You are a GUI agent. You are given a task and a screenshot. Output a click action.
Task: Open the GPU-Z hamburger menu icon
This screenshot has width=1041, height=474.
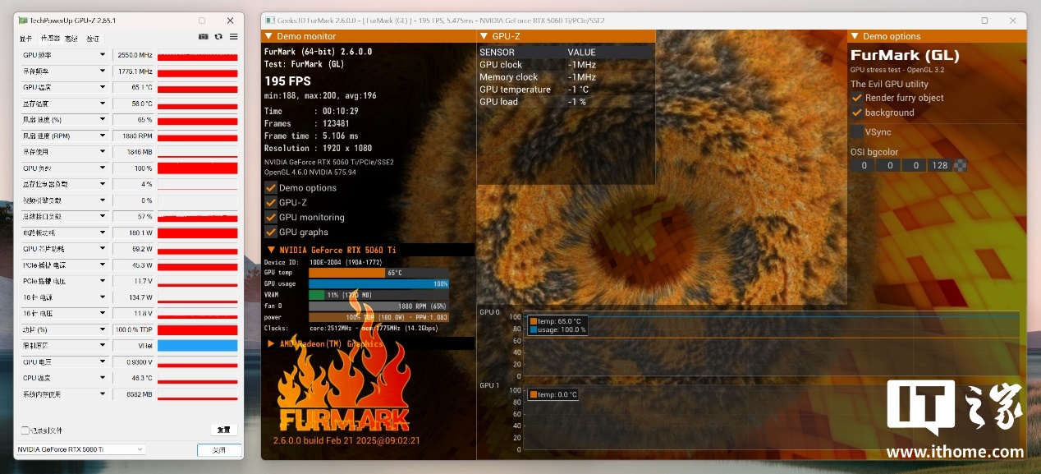tap(234, 37)
